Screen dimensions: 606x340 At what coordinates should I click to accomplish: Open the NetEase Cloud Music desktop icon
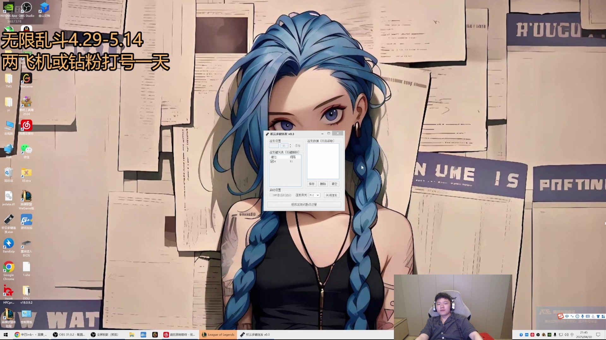(x=27, y=126)
